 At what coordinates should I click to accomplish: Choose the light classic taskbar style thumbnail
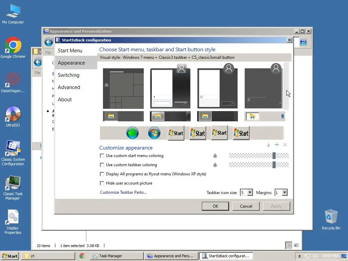[264, 116]
